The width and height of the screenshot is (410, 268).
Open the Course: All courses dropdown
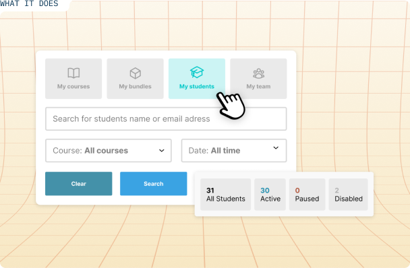pyautogui.click(x=109, y=150)
